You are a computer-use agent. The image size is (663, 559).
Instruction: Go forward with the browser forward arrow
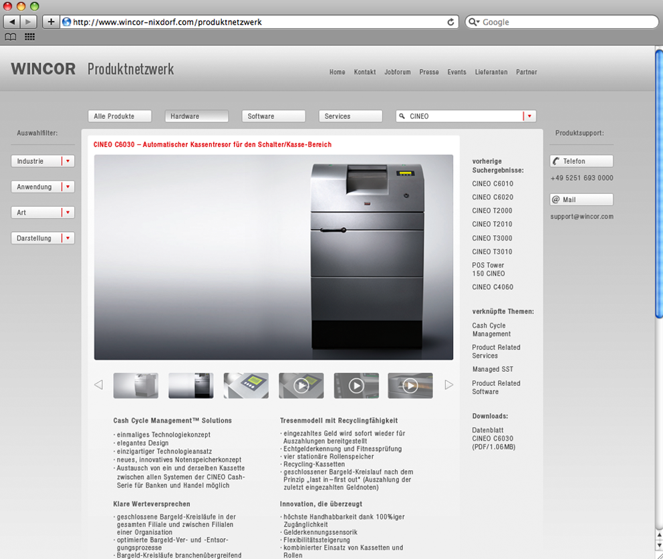click(28, 21)
